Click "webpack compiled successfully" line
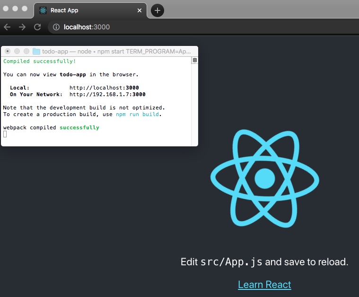 coord(51,127)
